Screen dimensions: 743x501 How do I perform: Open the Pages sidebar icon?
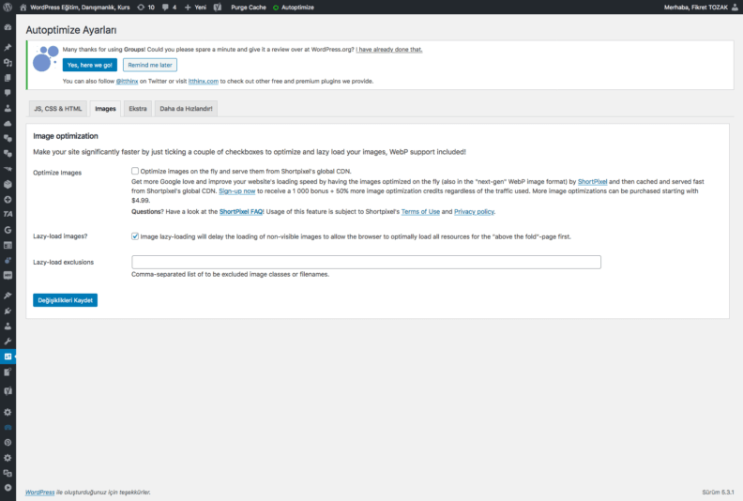[8, 78]
